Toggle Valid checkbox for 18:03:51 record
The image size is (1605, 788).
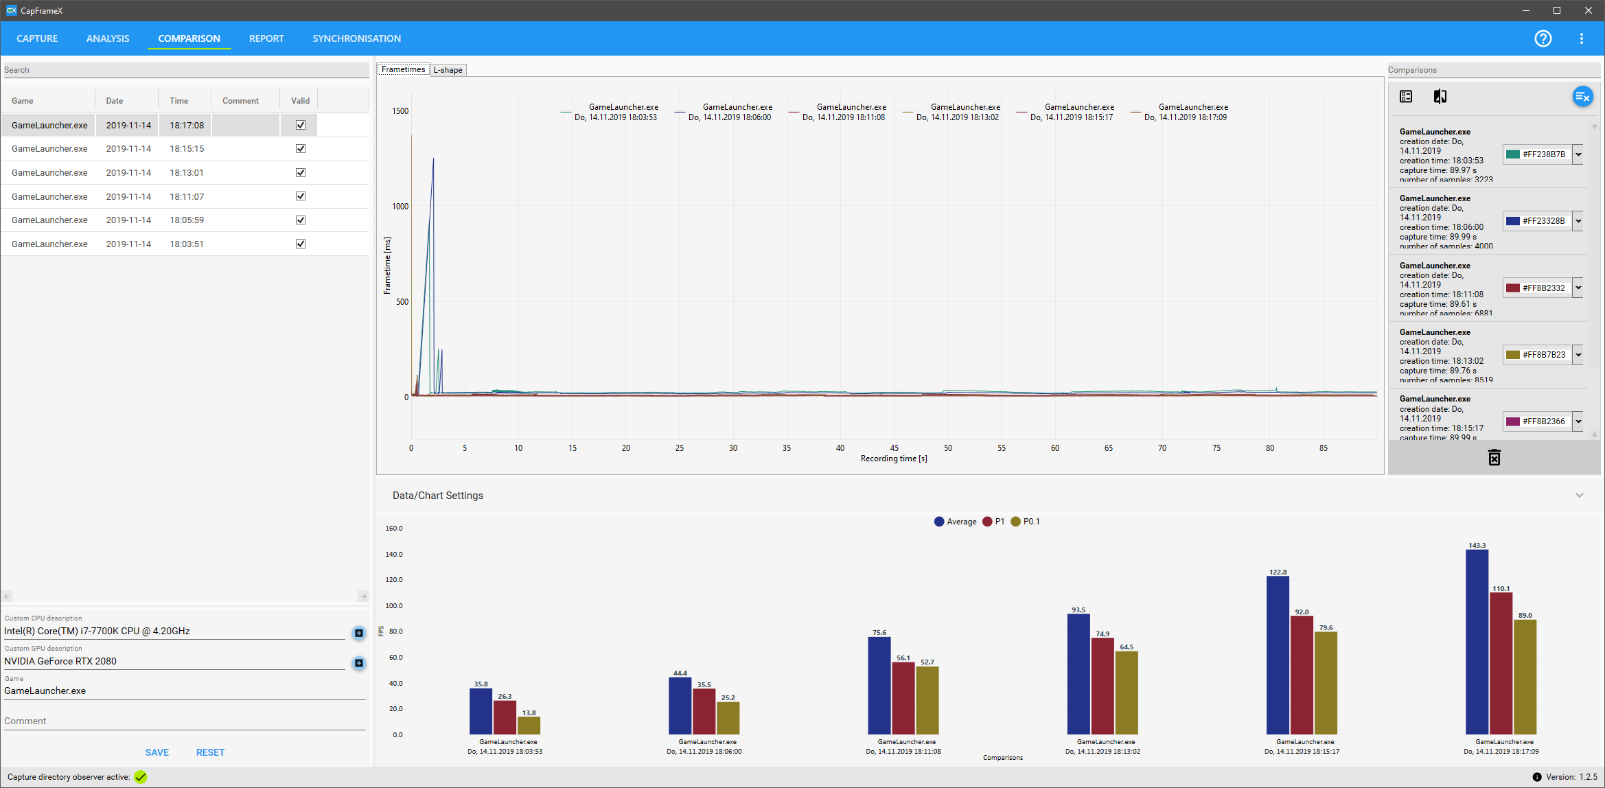(301, 244)
